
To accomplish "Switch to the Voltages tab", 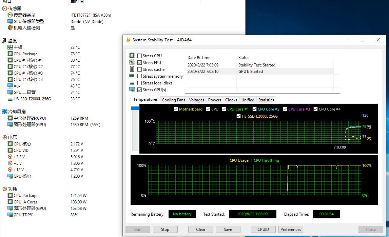I will (196, 100).
